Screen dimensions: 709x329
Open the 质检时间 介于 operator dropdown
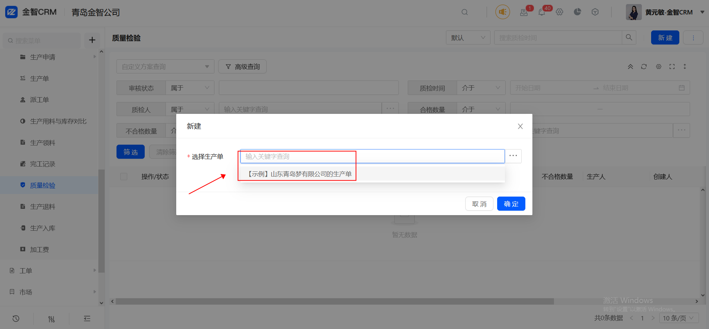click(481, 88)
